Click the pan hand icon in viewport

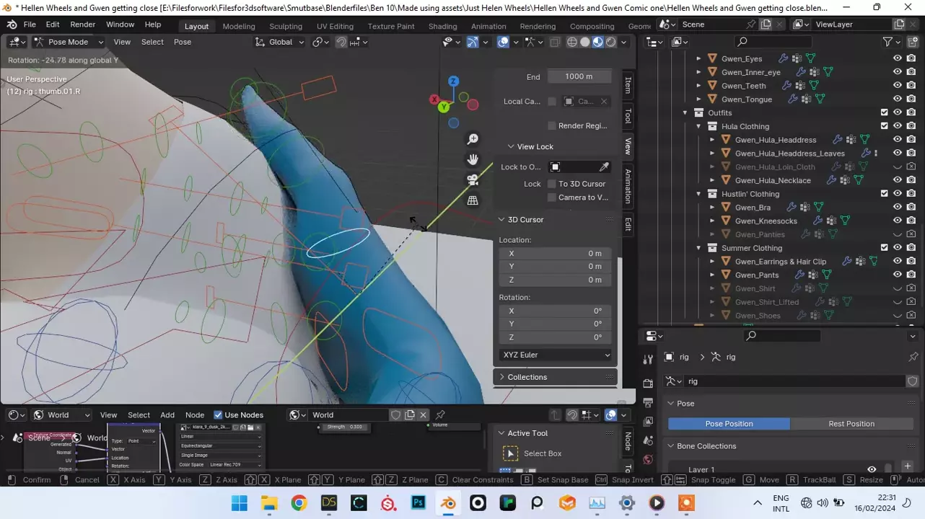473,159
